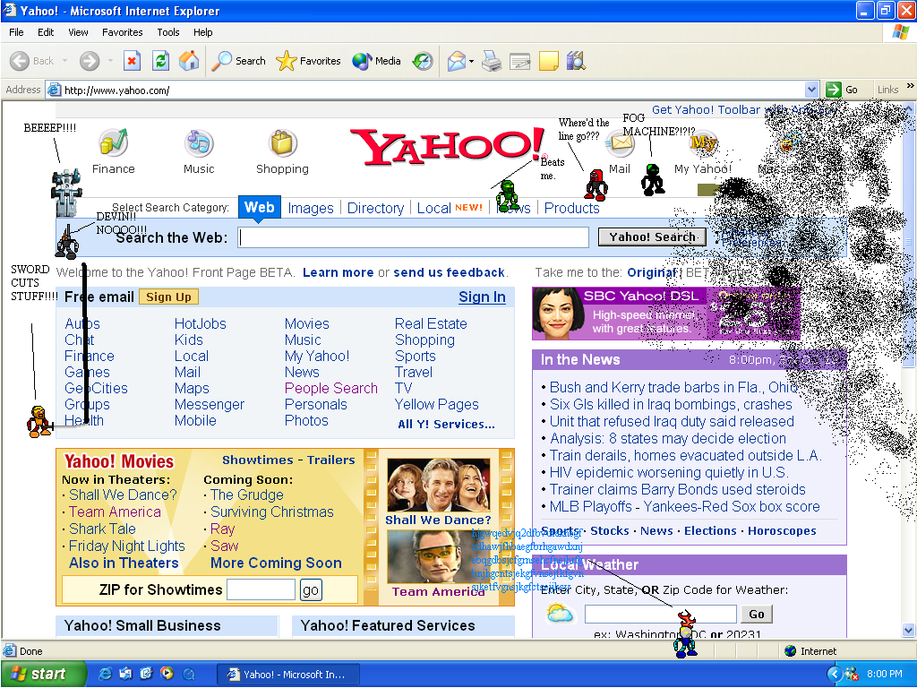
Task: Go to the Home page icon
Action: tap(188, 61)
